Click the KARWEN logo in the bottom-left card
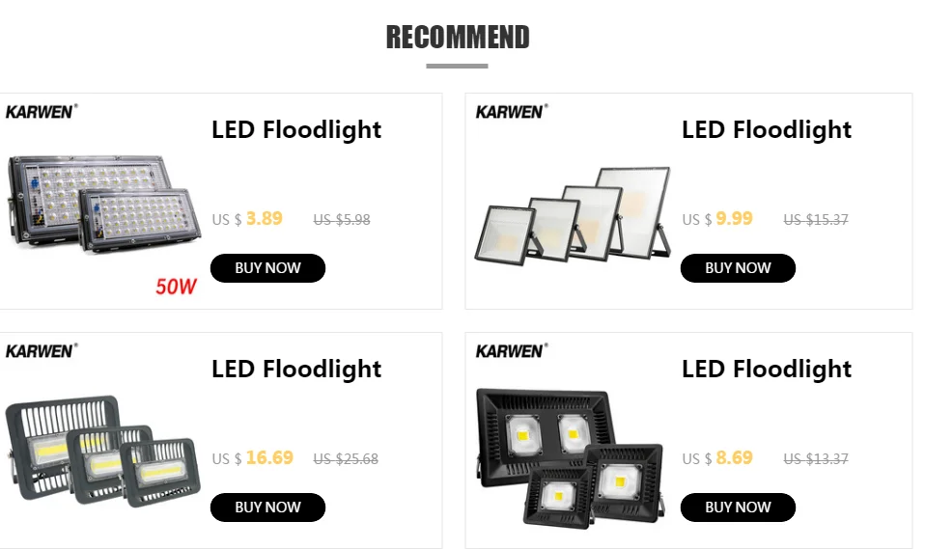 click(x=41, y=350)
